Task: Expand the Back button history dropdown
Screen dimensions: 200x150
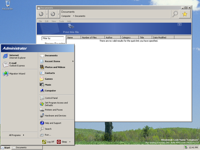Action: [x=47, y=14]
